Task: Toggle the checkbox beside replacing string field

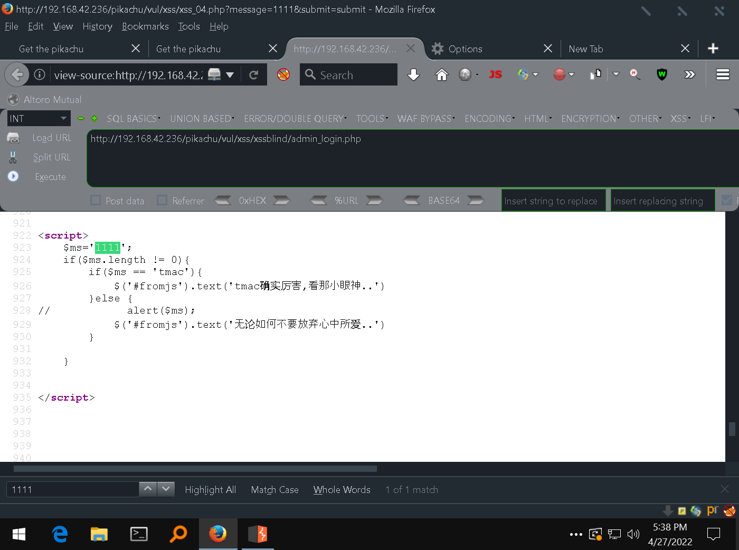Action: (x=727, y=200)
